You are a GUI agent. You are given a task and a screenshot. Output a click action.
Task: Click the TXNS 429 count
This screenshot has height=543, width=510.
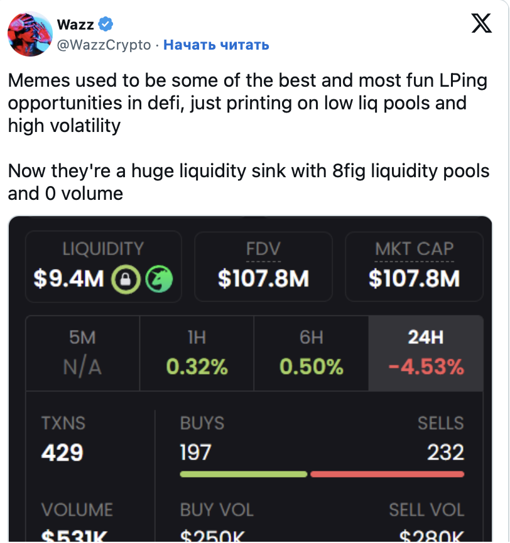pos(62,452)
